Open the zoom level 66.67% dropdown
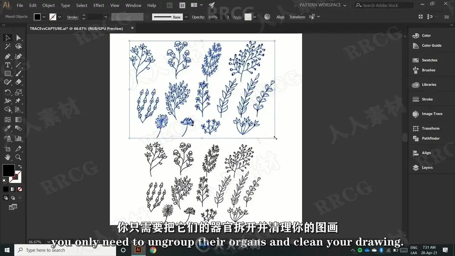 pos(49,242)
